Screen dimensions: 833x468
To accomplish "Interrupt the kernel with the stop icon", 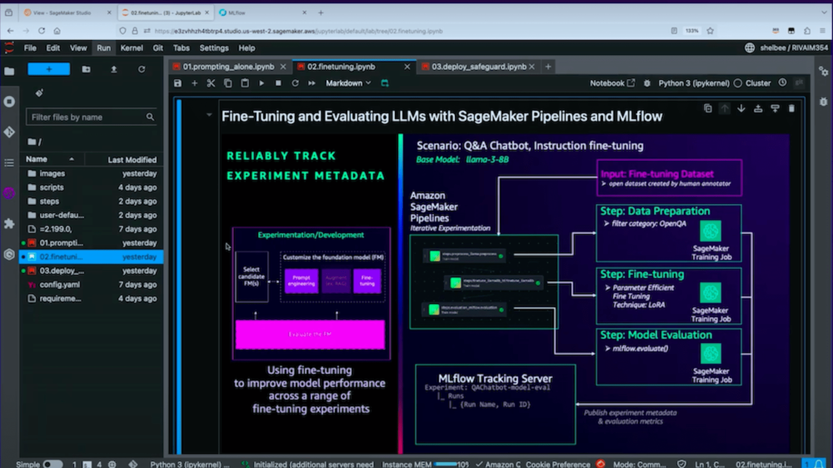I will point(278,83).
